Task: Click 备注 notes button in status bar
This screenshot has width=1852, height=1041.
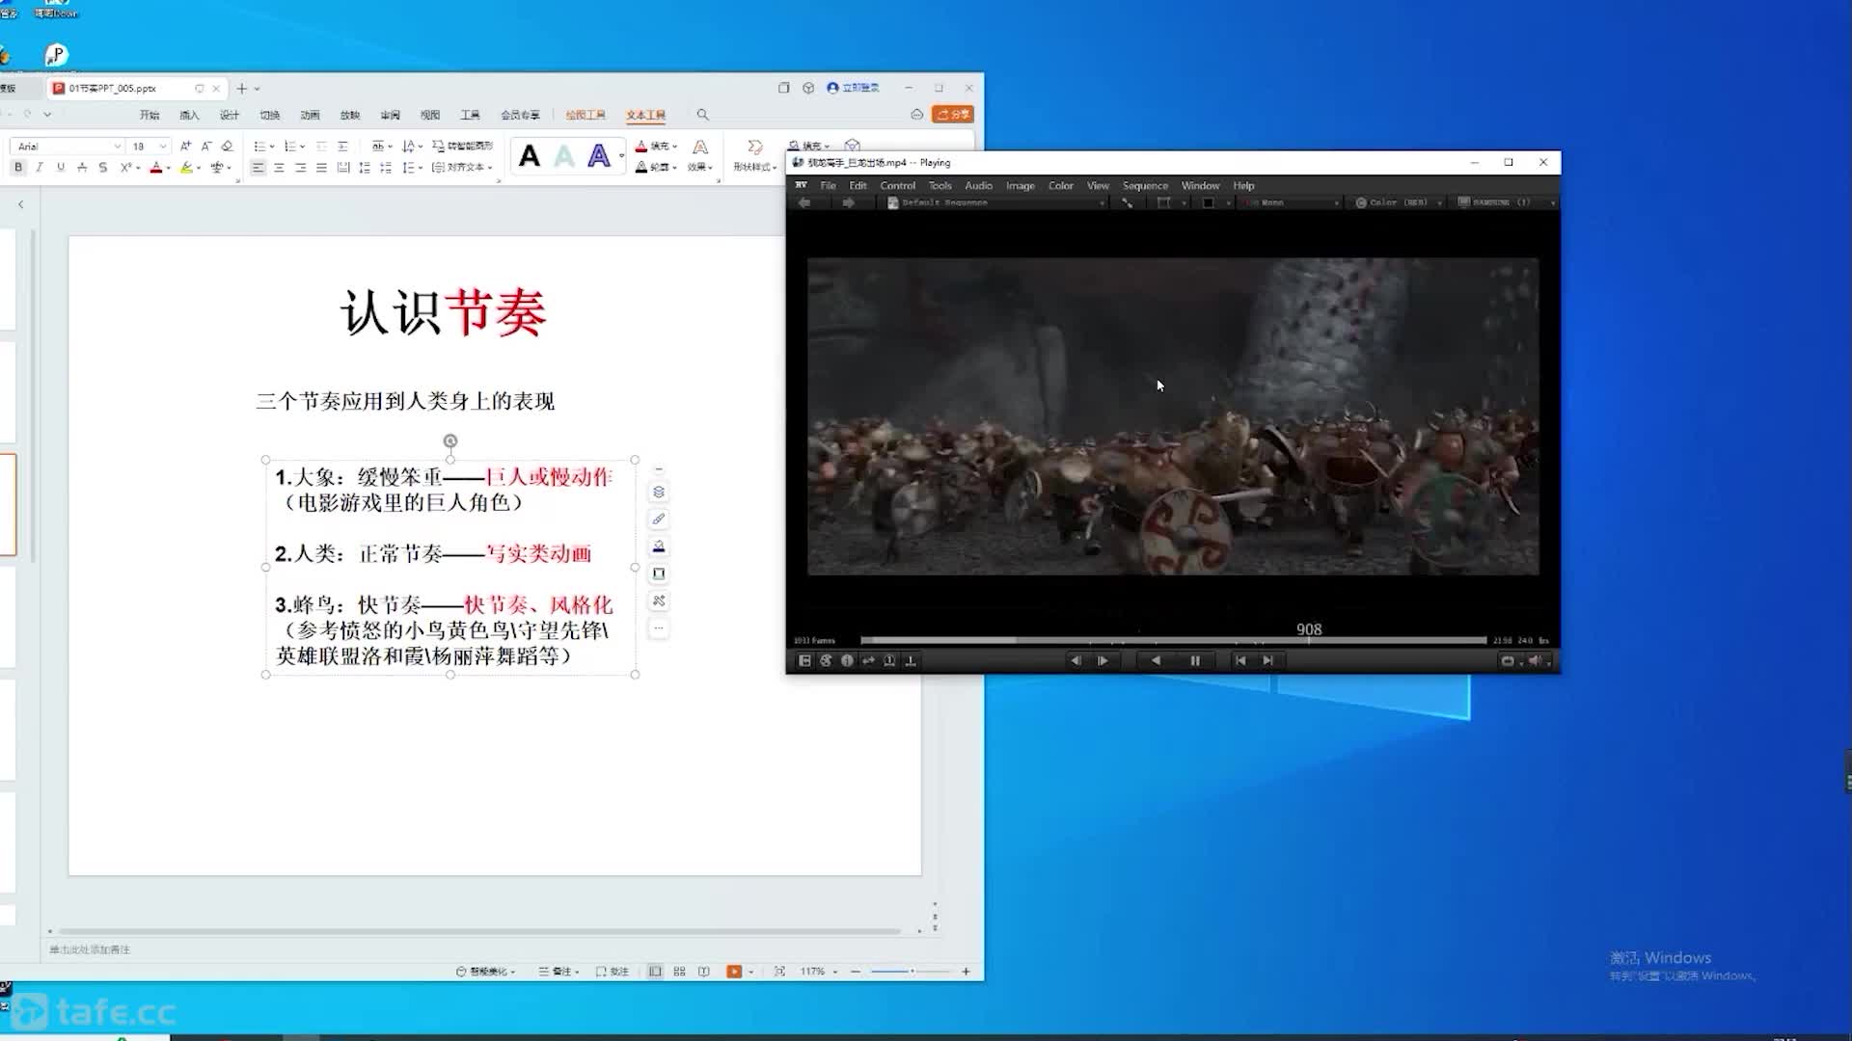Action: click(x=558, y=972)
